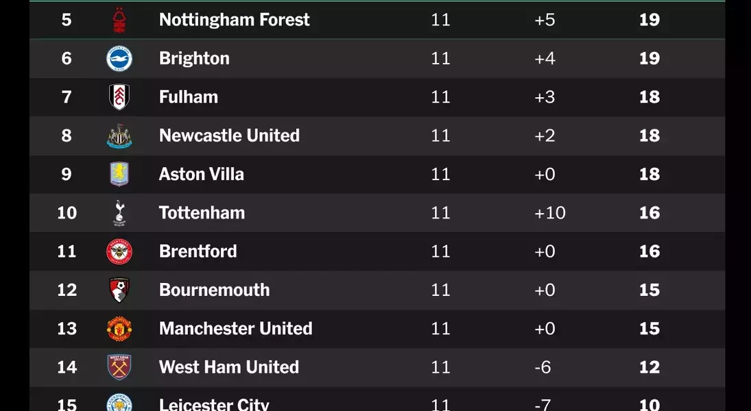
Task: Open the Manchester United crest
Action: 119,329
